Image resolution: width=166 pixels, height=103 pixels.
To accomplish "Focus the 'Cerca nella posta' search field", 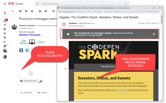I will point(81,4).
